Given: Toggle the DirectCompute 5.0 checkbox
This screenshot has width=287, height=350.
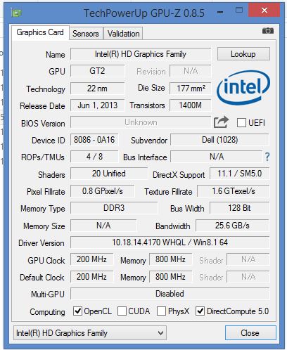Looking at the screenshot, I should tap(200, 311).
